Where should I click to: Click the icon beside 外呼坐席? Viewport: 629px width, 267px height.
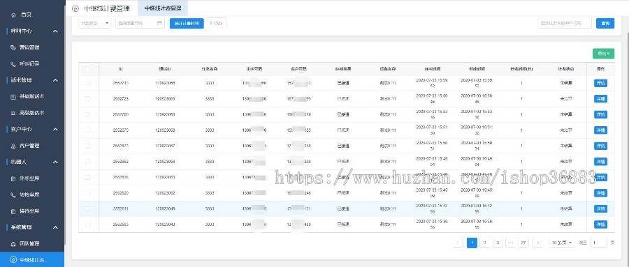[x=13, y=178]
